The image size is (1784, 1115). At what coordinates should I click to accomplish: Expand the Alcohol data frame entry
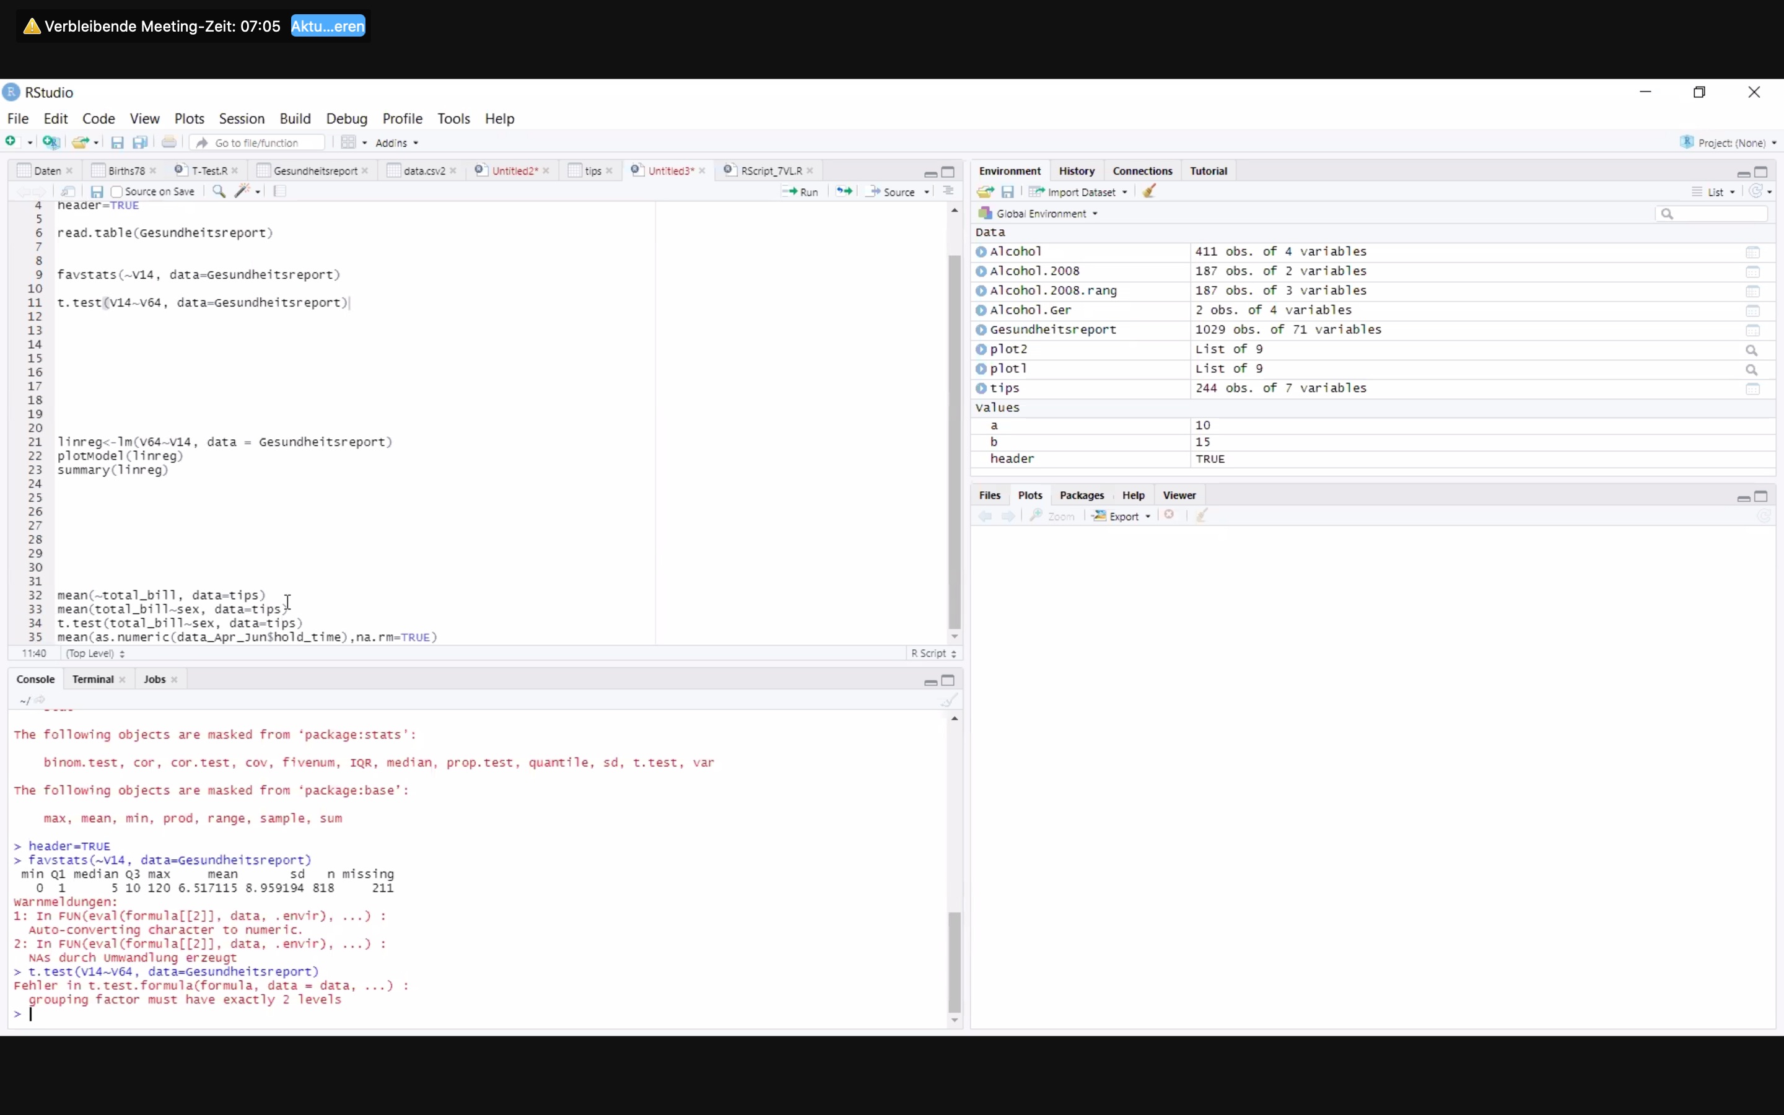(x=981, y=252)
